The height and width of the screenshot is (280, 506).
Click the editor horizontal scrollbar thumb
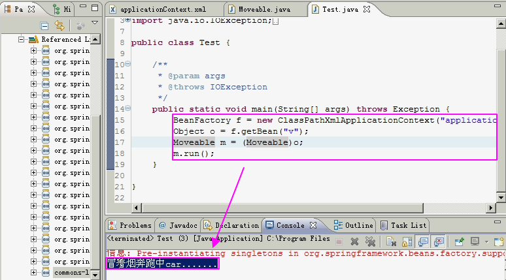(282, 208)
